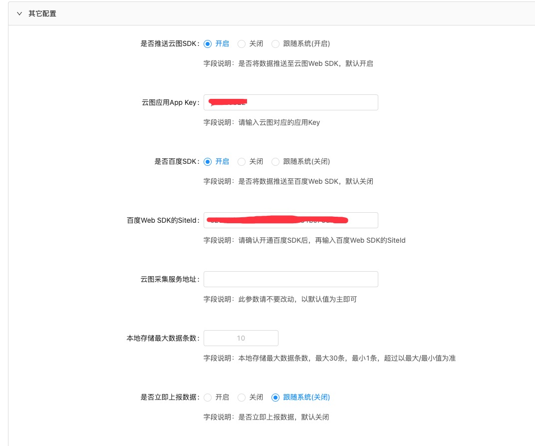Select 关闭 for 是否立即上报数据
Screen dimensions: 535x446
click(242, 397)
